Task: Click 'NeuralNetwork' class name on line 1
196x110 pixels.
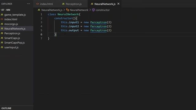Action: (68, 14)
